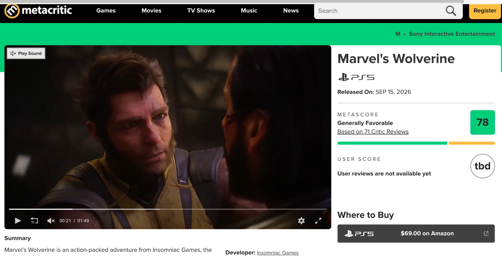Click the search magnifier icon
The height and width of the screenshot is (256, 502).
pos(451,11)
